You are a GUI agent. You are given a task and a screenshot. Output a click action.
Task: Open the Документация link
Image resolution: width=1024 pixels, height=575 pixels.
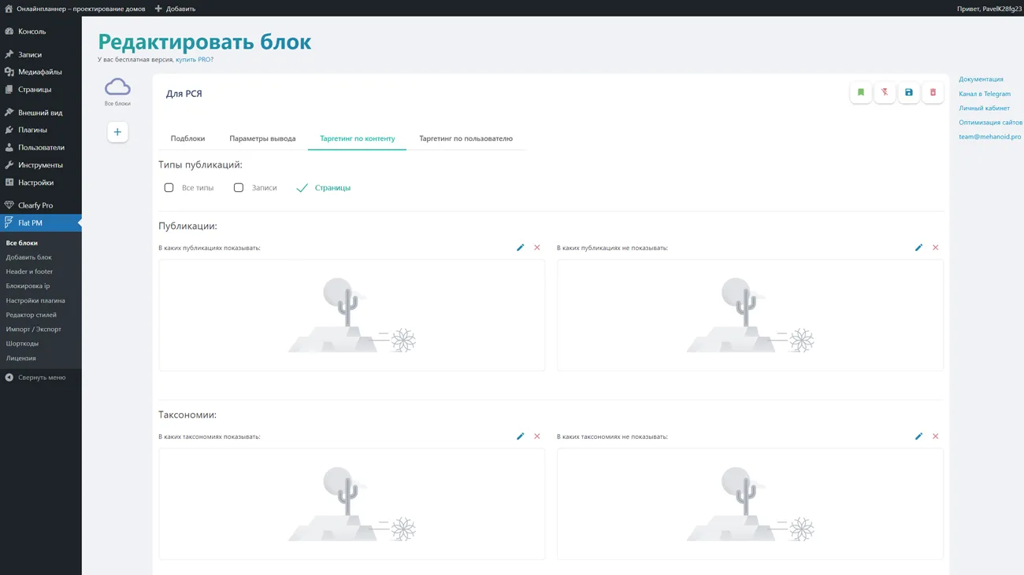(981, 79)
